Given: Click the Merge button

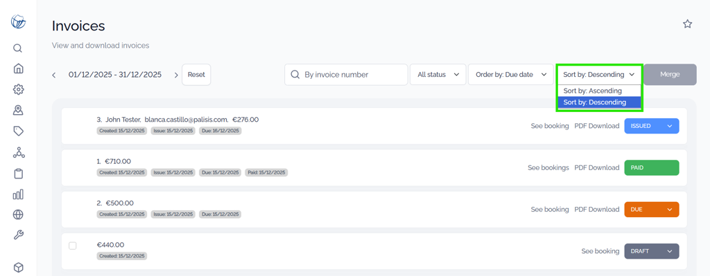Looking at the screenshot, I should (670, 75).
